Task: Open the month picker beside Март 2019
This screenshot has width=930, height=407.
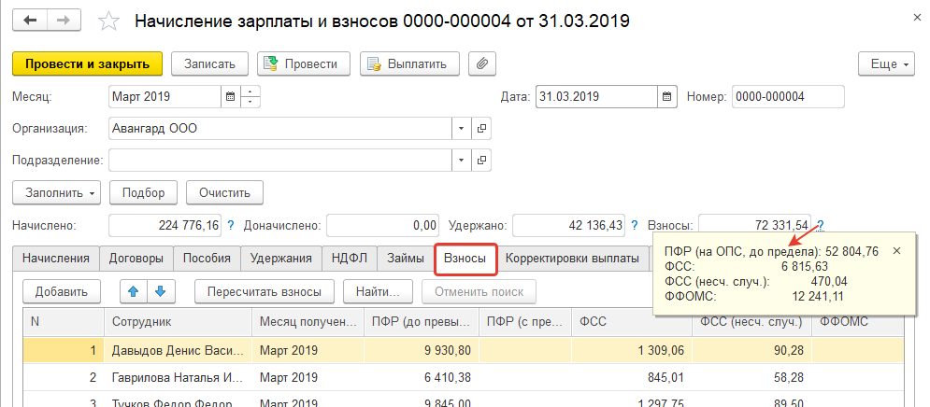Action: (230, 96)
